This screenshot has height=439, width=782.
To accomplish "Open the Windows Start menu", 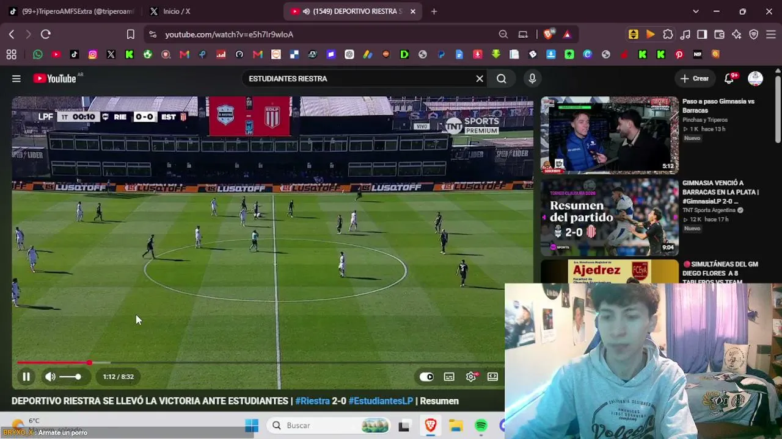I will 251,426.
